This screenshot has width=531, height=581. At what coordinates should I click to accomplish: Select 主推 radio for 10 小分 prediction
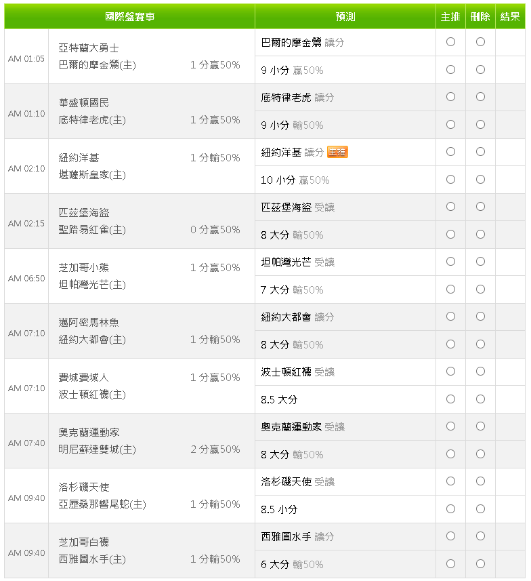click(450, 180)
